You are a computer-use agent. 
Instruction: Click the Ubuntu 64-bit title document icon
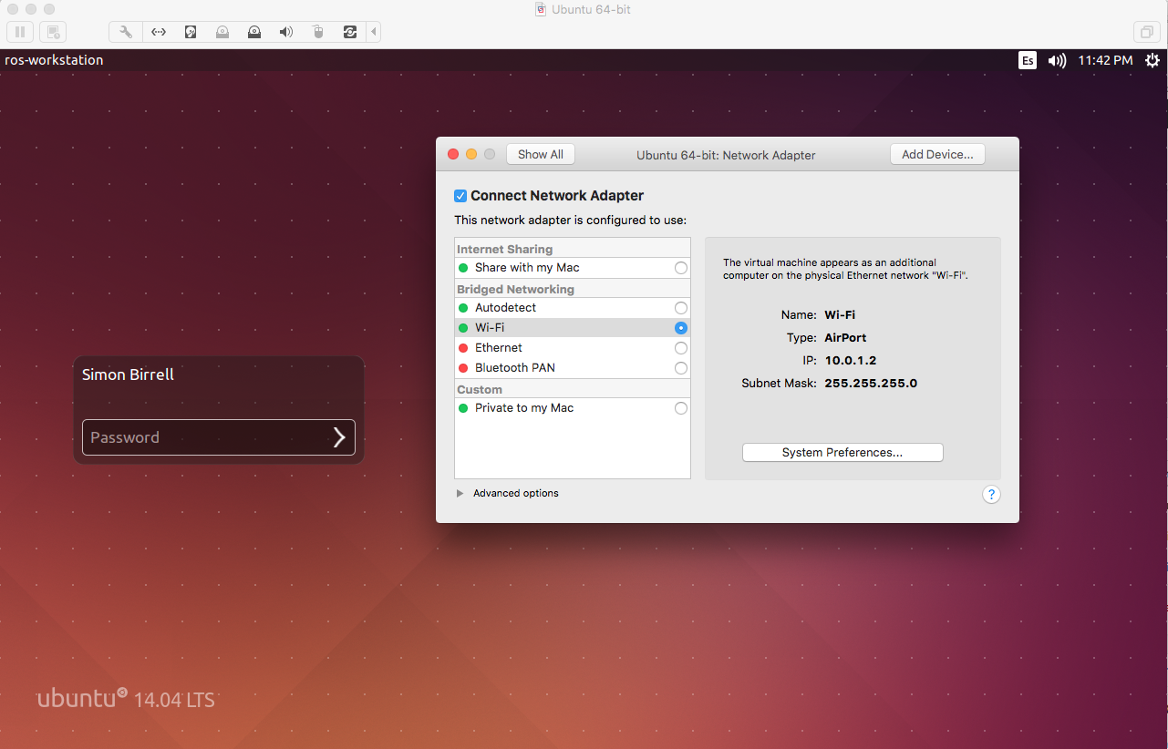pyautogui.click(x=542, y=9)
